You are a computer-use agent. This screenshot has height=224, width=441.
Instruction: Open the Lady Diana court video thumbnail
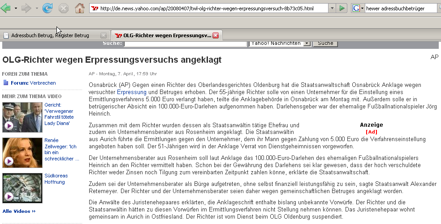tap(22, 117)
